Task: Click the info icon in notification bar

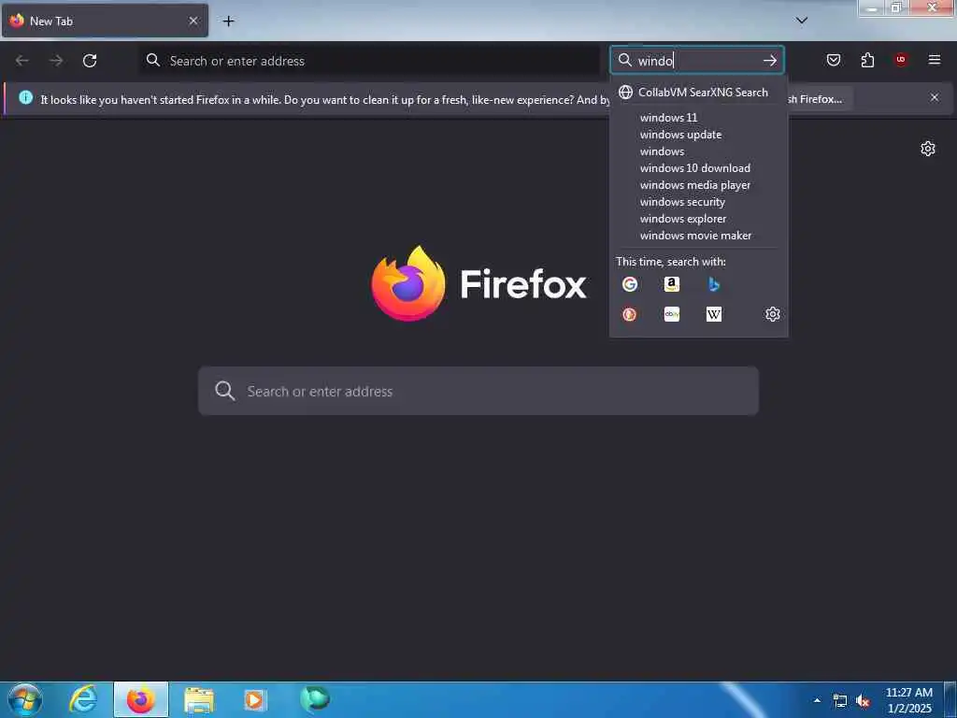Action: point(25,97)
